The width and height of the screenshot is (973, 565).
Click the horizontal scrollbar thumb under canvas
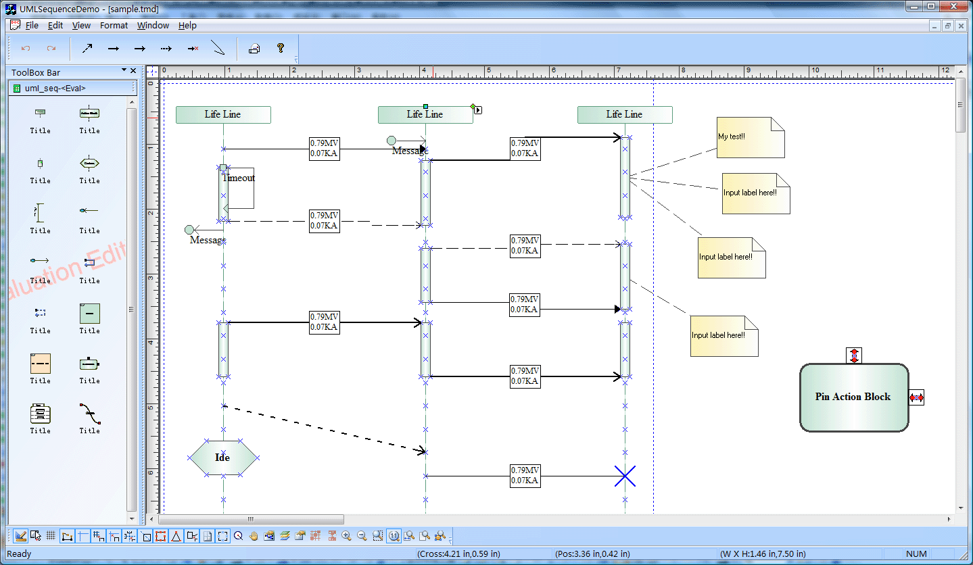[250, 520]
